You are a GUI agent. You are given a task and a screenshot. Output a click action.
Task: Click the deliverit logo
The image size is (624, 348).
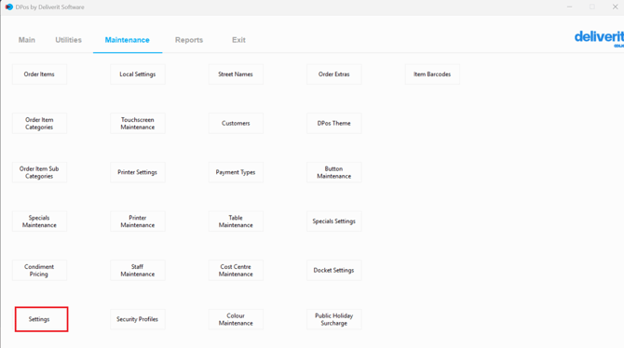coord(599,38)
